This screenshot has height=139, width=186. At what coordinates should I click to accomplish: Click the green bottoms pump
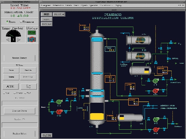coord(156,120)
